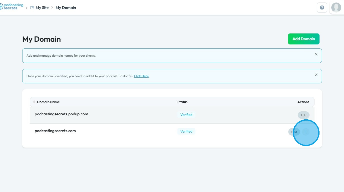This screenshot has width=344, height=192.
Task: Click the Domain Name column header
Action: click(48, 102)
